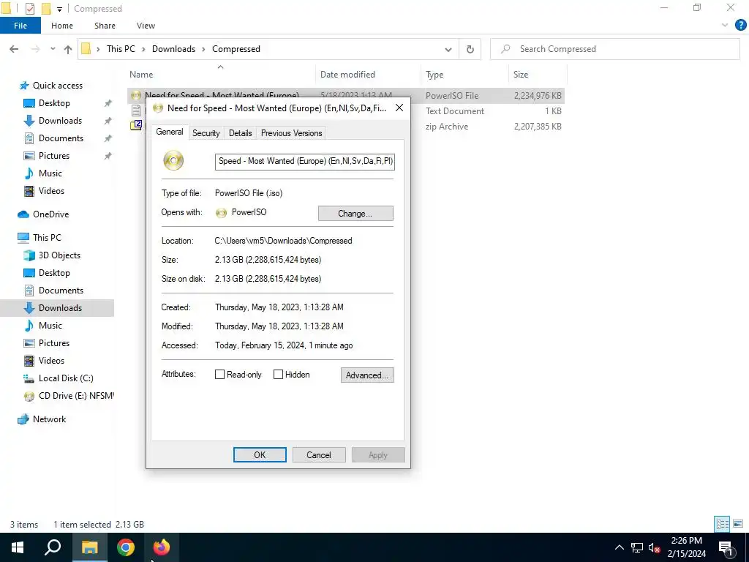Screen dimensions: 749x562
Task: Open the Quick access star icon
Action: [x=24, y=86]
